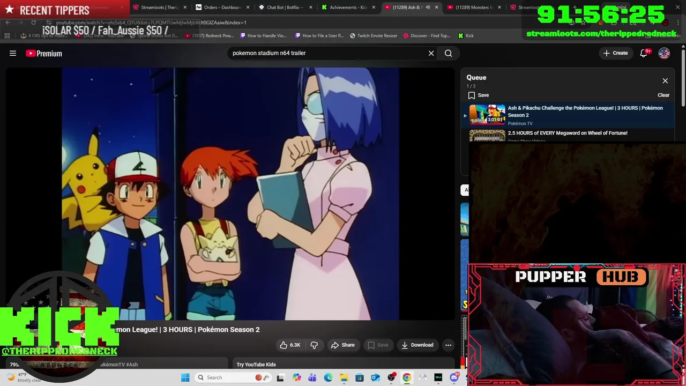
Task: Open the Redneck Pow... bookmark
Action: (x=209, y=35)
